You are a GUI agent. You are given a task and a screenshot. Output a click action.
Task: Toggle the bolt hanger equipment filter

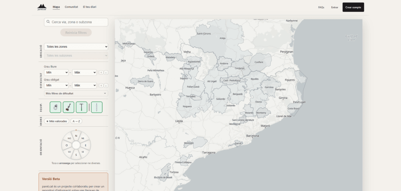click(56, 107)
